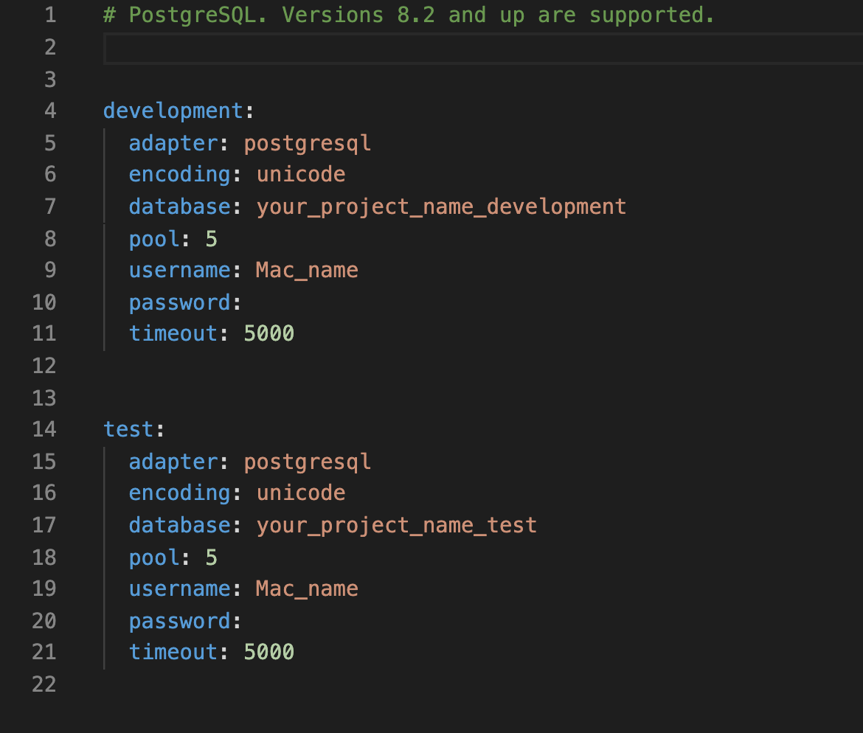
Task: Click timeout value '5000' on line 21
Action: (x=269, y=653)
